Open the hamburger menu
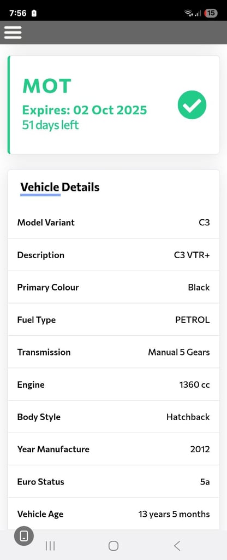Viewport: 227px width, 560px height. pos(13,32)
